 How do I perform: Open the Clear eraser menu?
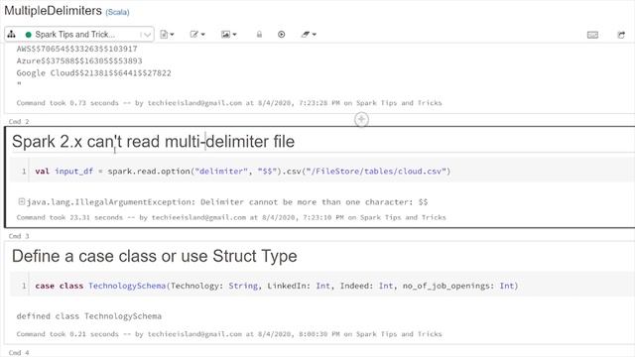309,35
